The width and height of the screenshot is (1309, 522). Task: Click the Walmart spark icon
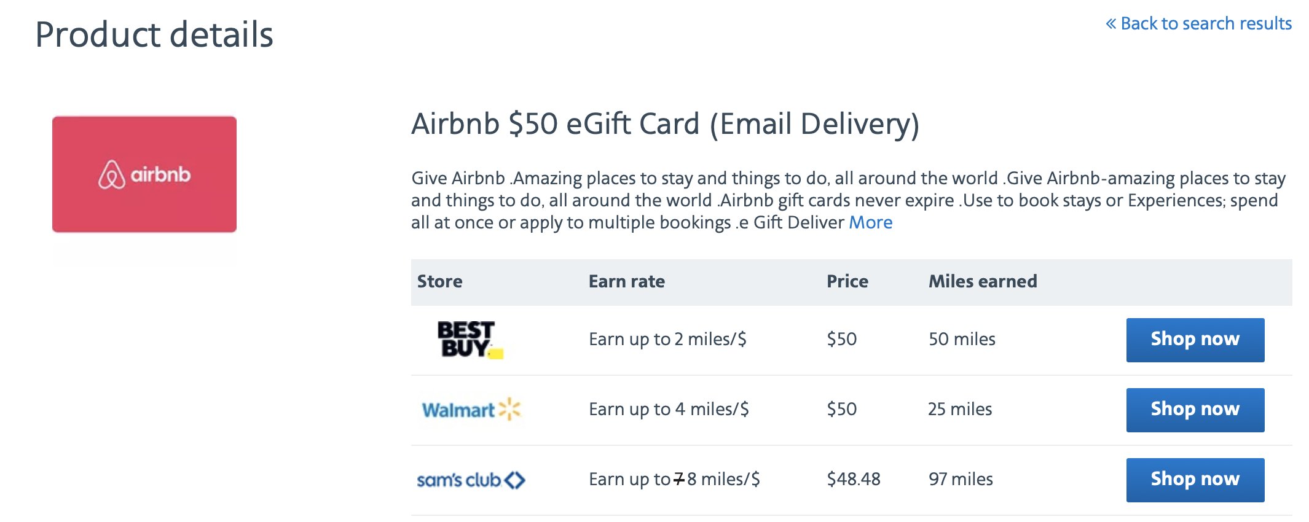click(x=509, y=409)
